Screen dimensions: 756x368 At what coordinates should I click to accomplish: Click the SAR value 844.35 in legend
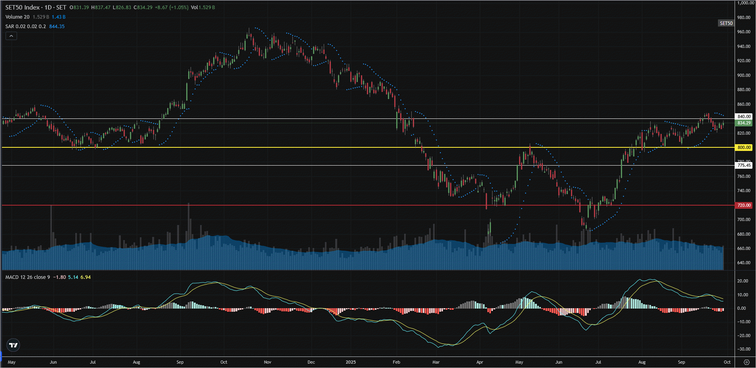tap(57, 27)
